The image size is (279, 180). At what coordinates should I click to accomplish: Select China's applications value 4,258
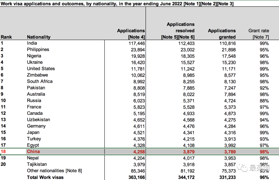pos(139,152)
